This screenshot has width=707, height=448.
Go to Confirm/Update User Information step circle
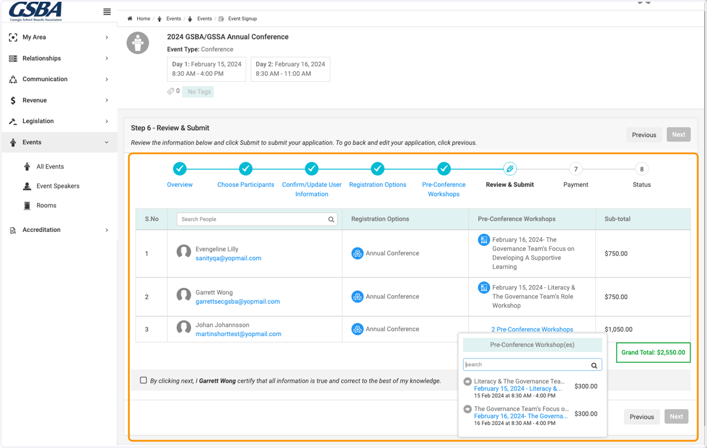(x=312, y=169)
